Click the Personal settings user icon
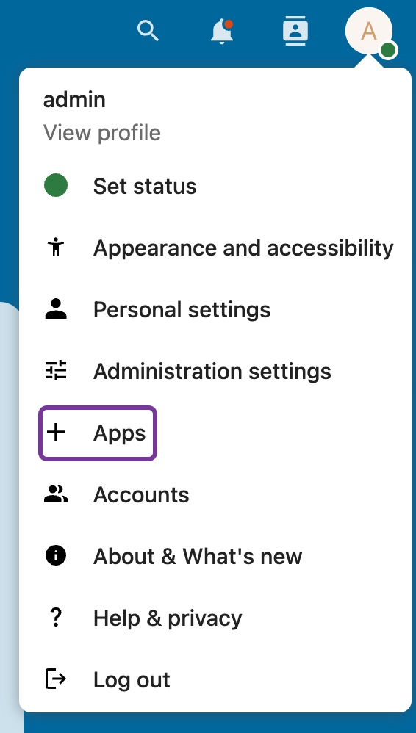 click(x=56, y=309)
